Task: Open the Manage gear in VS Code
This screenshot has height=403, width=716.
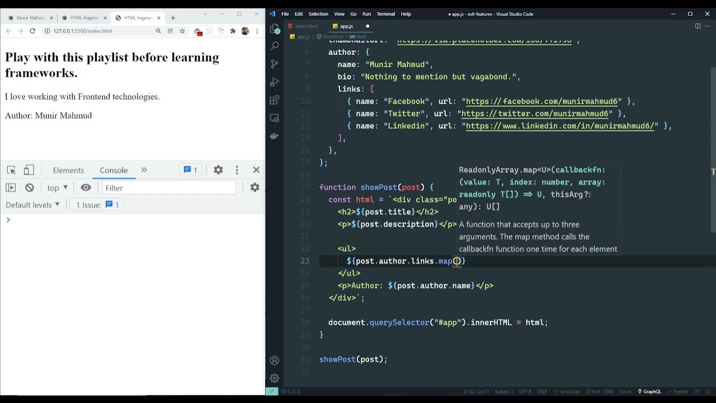Action: click(275, 378)
